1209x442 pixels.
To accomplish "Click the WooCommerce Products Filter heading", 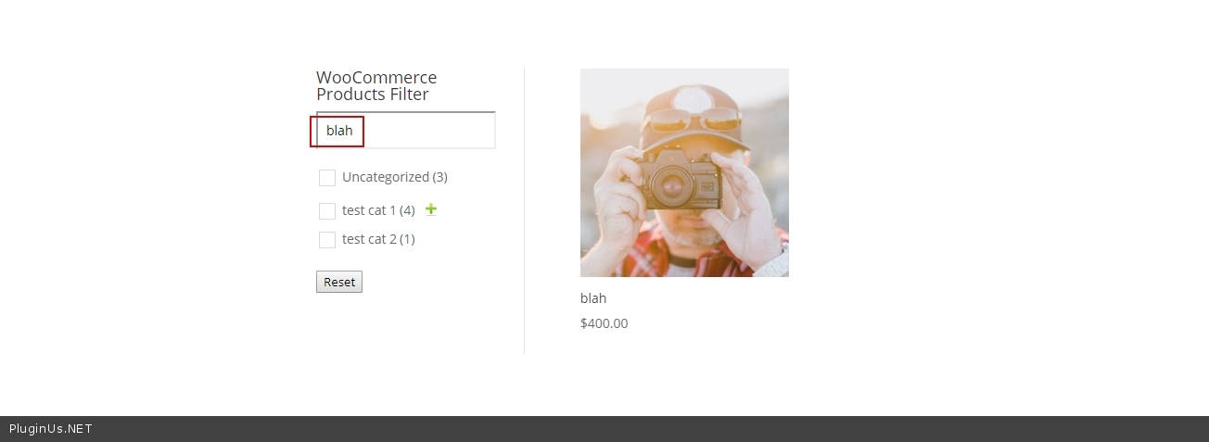I will coord(376,86).
